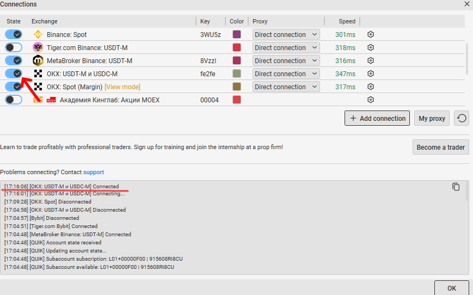Open settings gear for OKX: USDT-M row
Image resolution: width=473 pixels, height=295 pixels.
click(371, 73)
